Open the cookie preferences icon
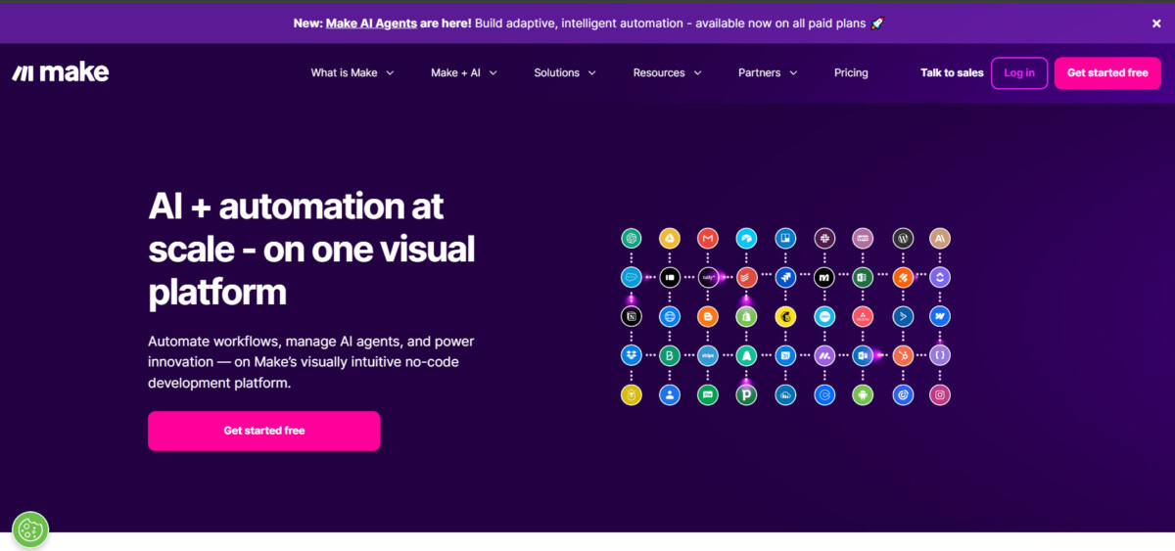1175x551 pixels. click(30, 529)
